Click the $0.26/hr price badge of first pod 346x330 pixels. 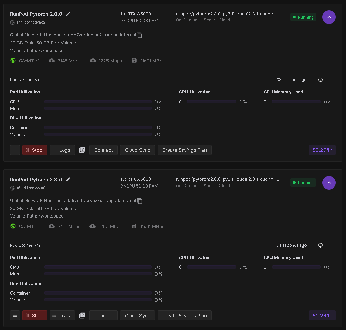click(322, 150)
